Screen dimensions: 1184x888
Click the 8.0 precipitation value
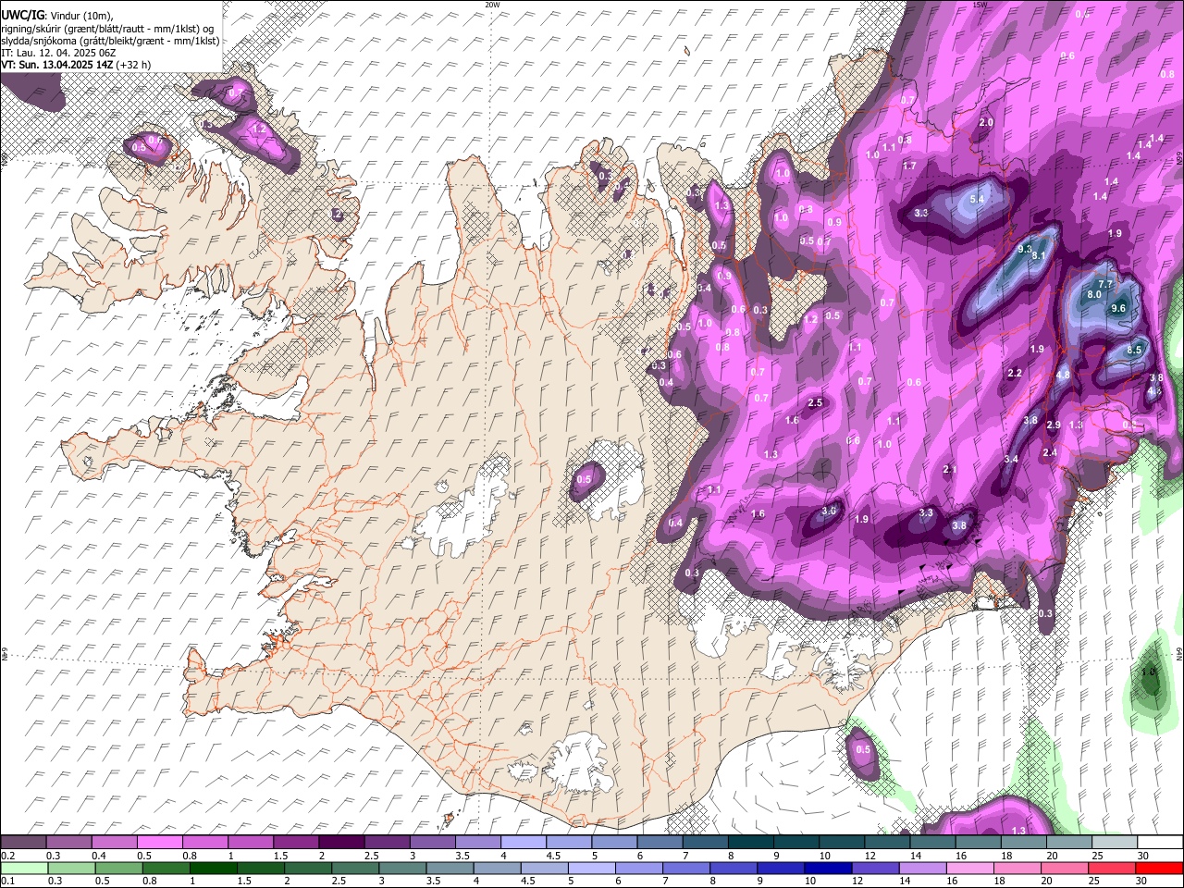click(1094, 294)
